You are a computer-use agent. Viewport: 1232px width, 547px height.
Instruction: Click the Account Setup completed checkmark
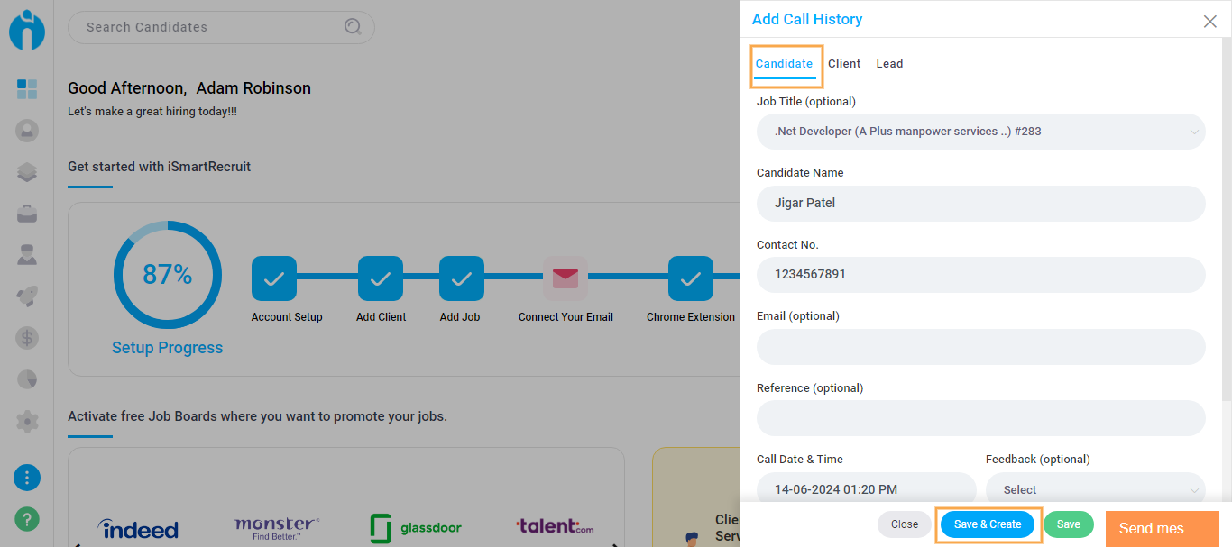point(274,278)
